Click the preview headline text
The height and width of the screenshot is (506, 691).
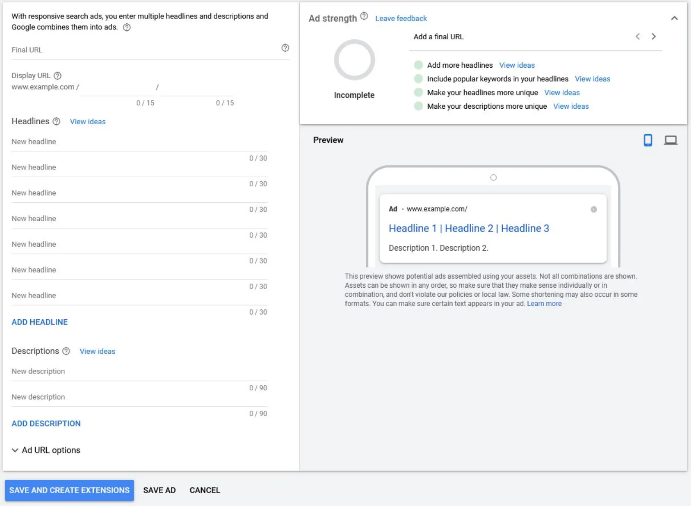click(469, 228)
